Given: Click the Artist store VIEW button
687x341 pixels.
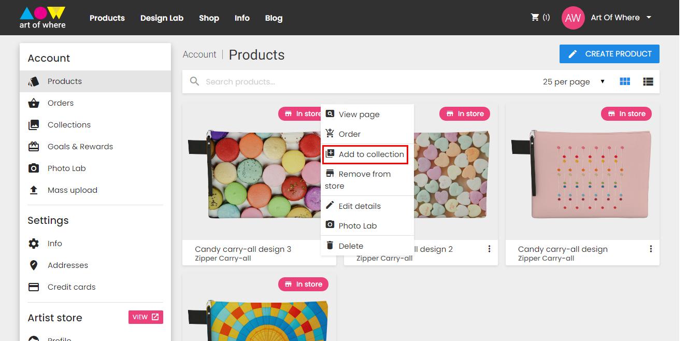Looking at the screenshot, I should 146,317.
